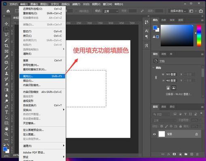Select the Rectangular Marquee tool

click(6, 29)
